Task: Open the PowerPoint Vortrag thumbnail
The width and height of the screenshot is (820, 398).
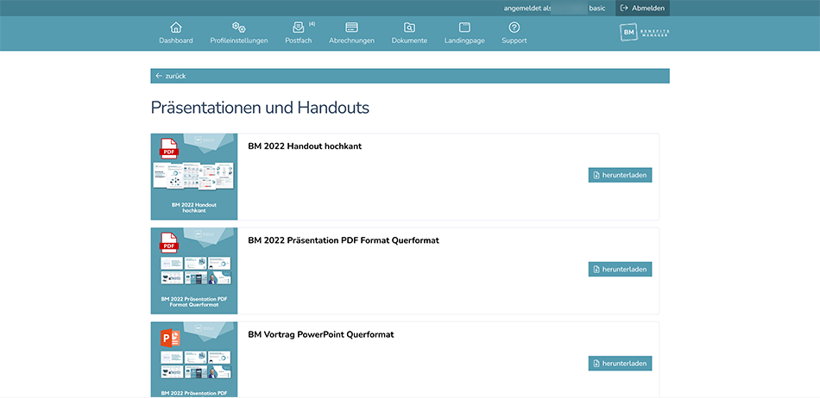Action: 194,359
